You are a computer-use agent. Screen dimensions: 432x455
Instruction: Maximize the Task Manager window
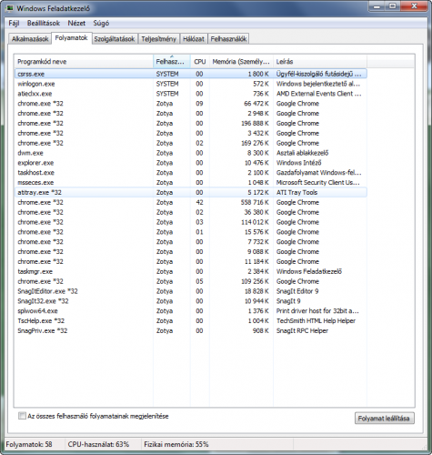coord(393,6)
